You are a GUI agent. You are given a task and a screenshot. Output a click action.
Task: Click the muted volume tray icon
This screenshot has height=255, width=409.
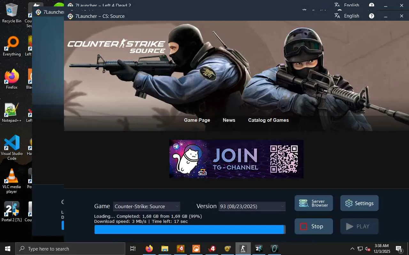click(368, 249)
